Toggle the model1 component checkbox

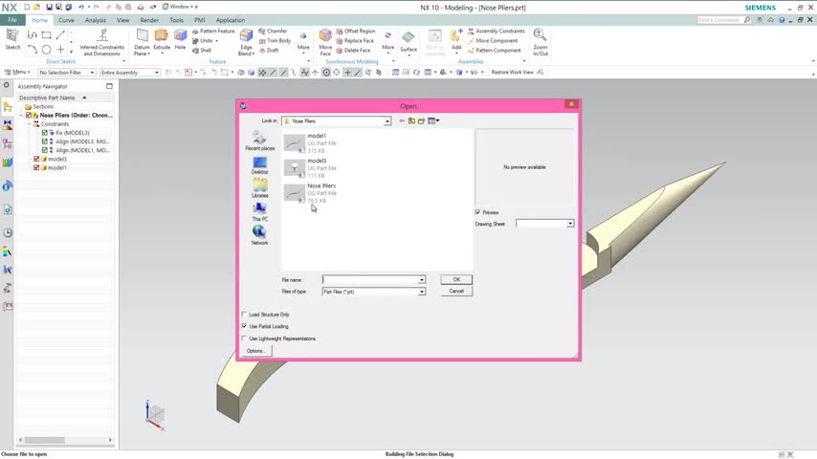[x=36, y=167]
